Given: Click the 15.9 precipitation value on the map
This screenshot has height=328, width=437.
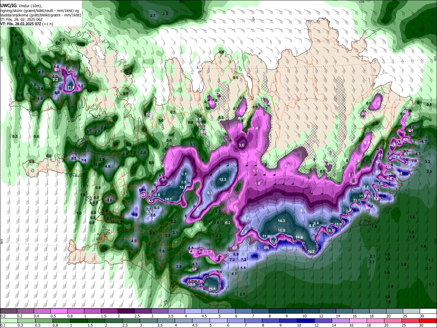Looking at the screenshot, I should (338, 224).
